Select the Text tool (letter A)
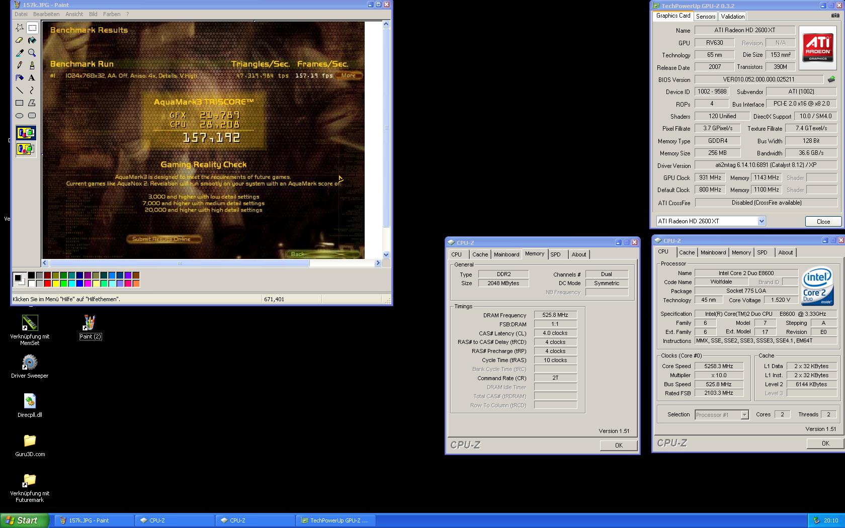845x528 pixels. [32, 78]
